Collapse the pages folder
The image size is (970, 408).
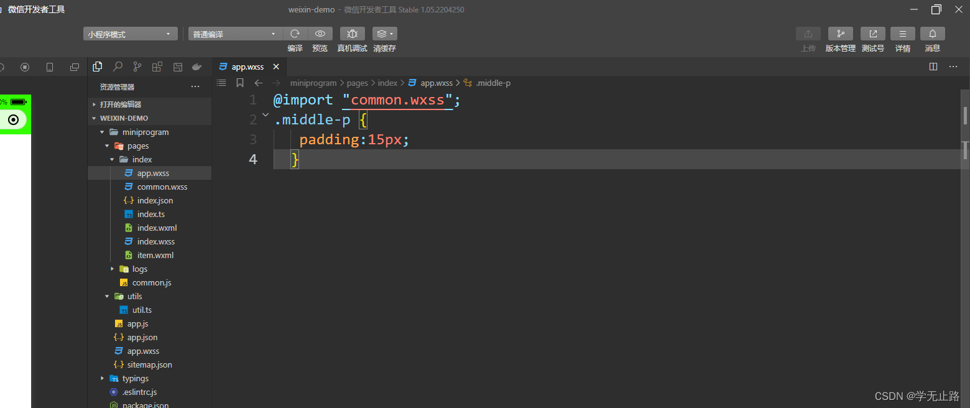point(107,146)
